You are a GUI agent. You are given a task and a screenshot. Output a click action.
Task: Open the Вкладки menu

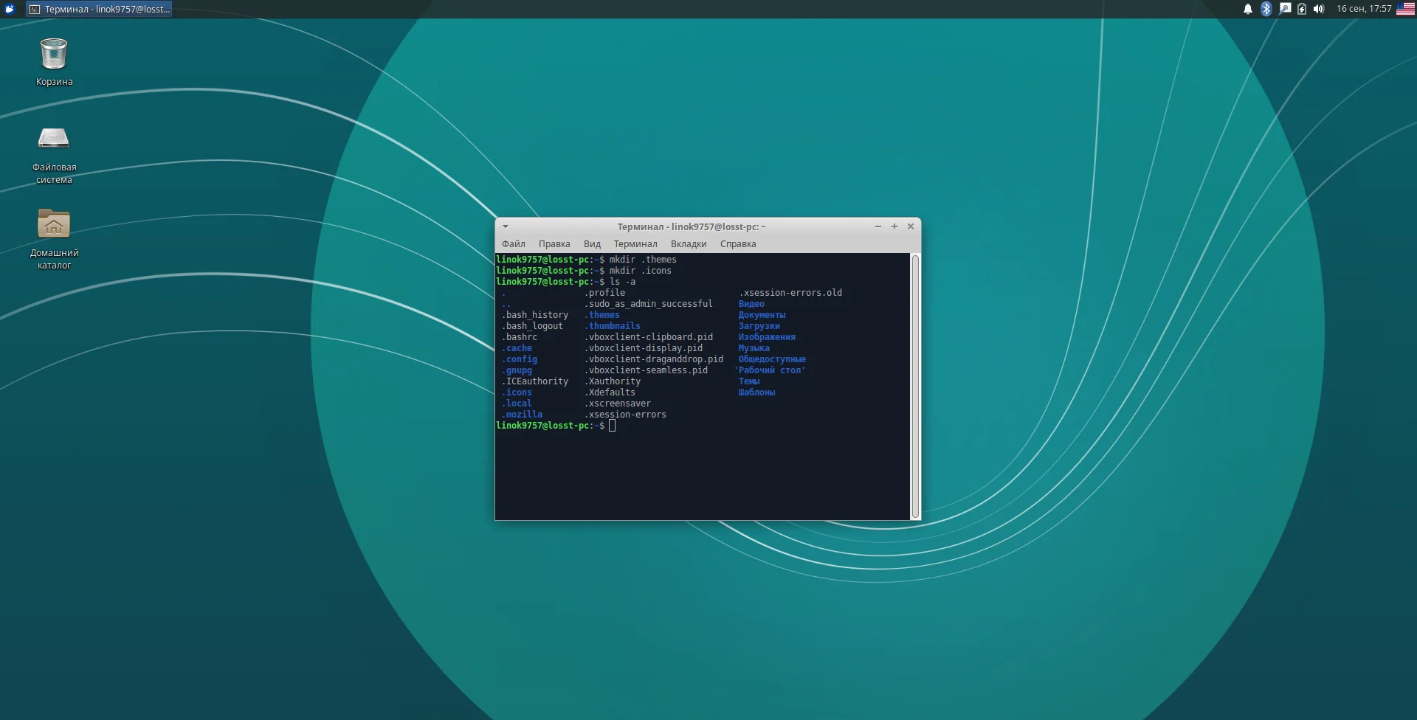688,244
